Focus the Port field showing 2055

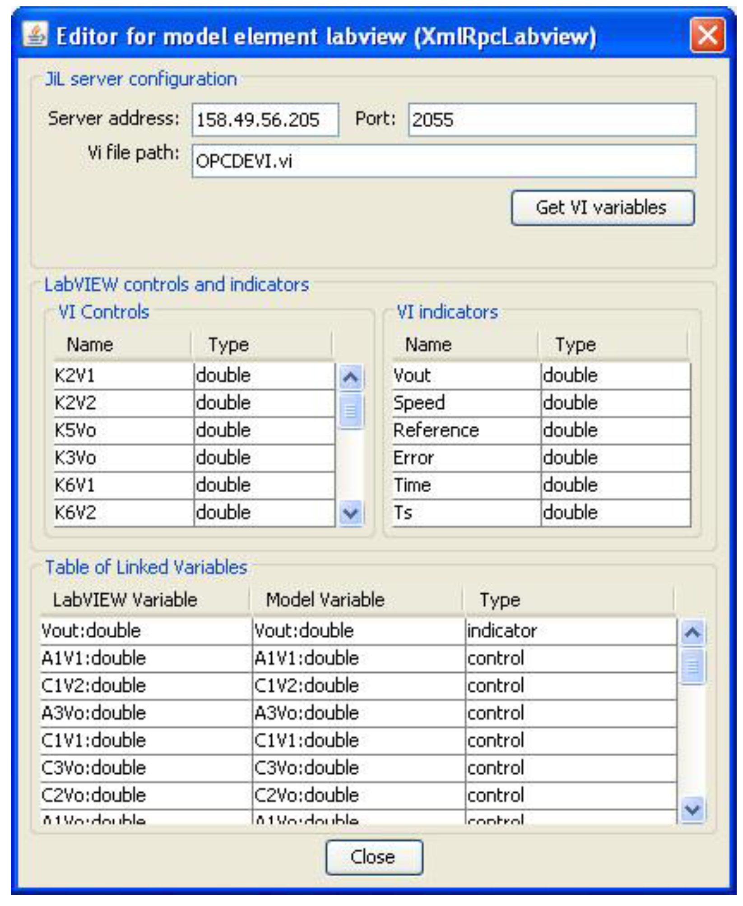[552, 120]
